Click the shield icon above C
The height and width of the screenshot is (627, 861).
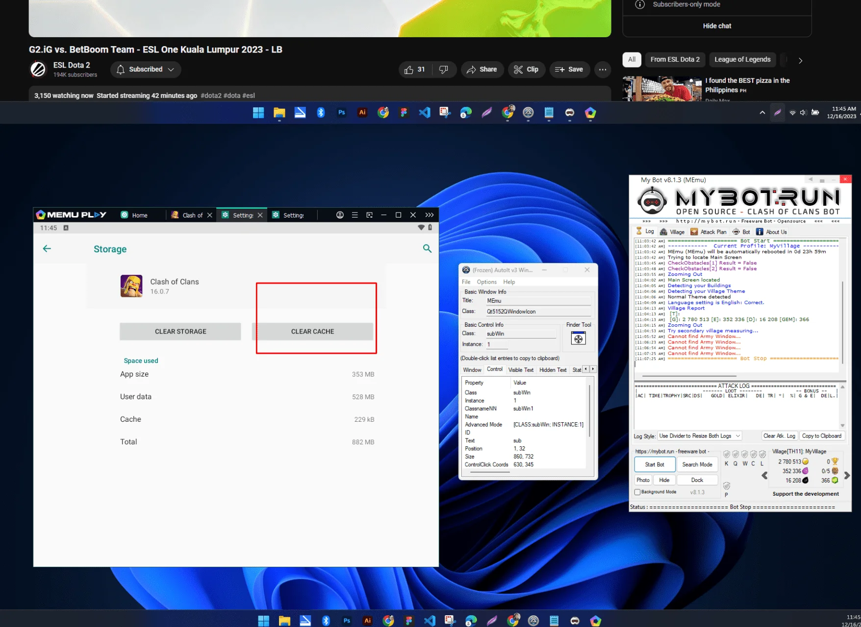pos(754,455)
